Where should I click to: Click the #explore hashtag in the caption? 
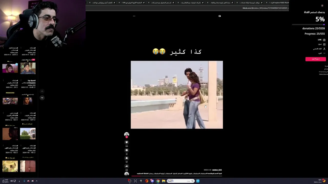140,174
